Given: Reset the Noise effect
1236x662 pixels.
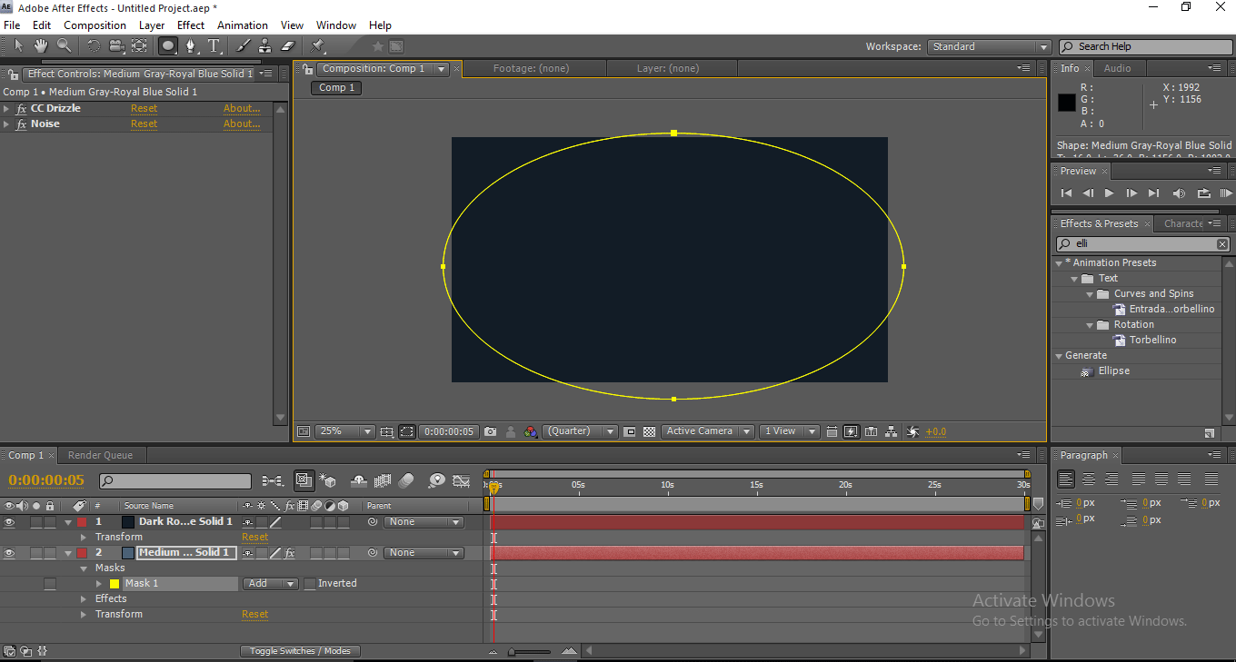Looking at the screenshot, I should (x=144, y=124).
